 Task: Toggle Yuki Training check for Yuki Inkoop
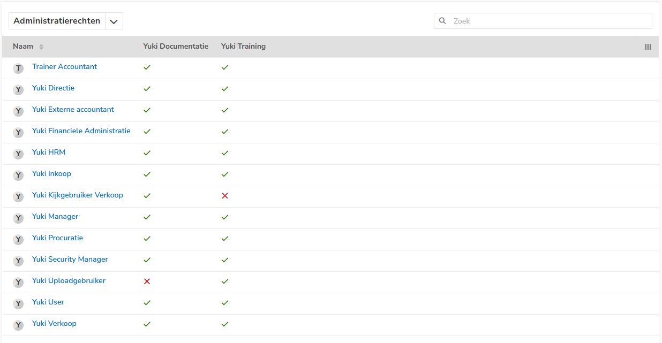[x=225, y=174]
